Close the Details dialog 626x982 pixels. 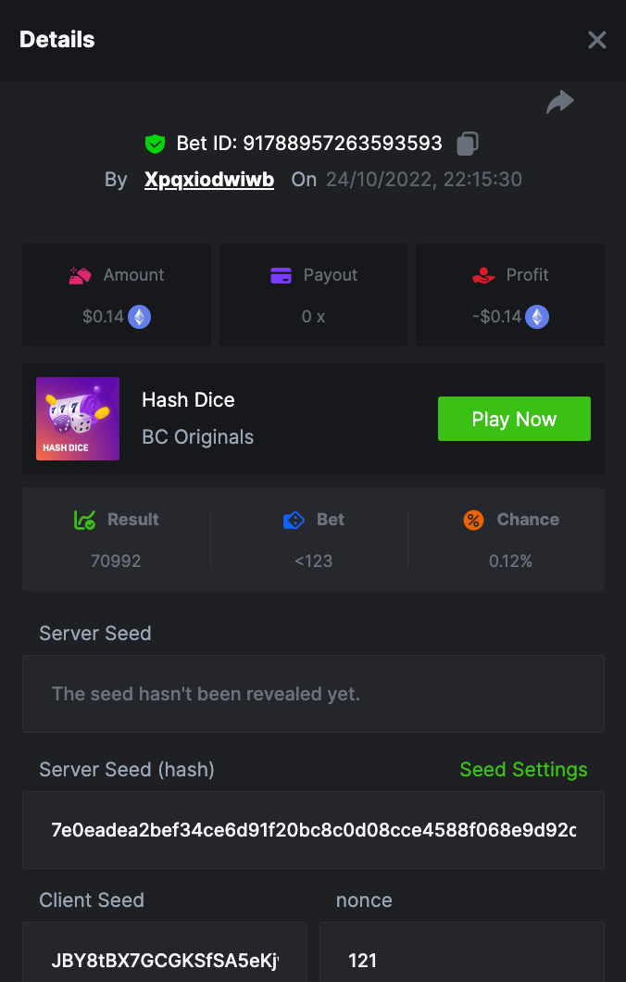point(597,40)
